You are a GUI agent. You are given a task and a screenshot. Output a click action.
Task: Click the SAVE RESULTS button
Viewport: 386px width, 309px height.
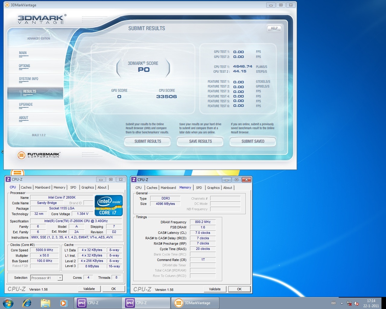point(201,141)
